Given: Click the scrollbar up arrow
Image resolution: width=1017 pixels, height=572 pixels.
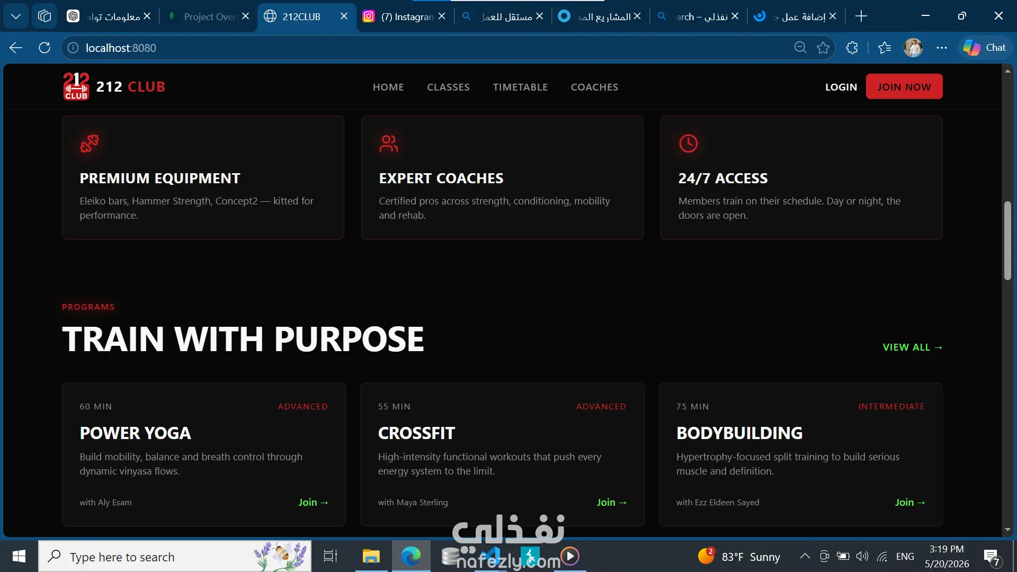Looking at the screenshot, I should tap(1007, 71).
